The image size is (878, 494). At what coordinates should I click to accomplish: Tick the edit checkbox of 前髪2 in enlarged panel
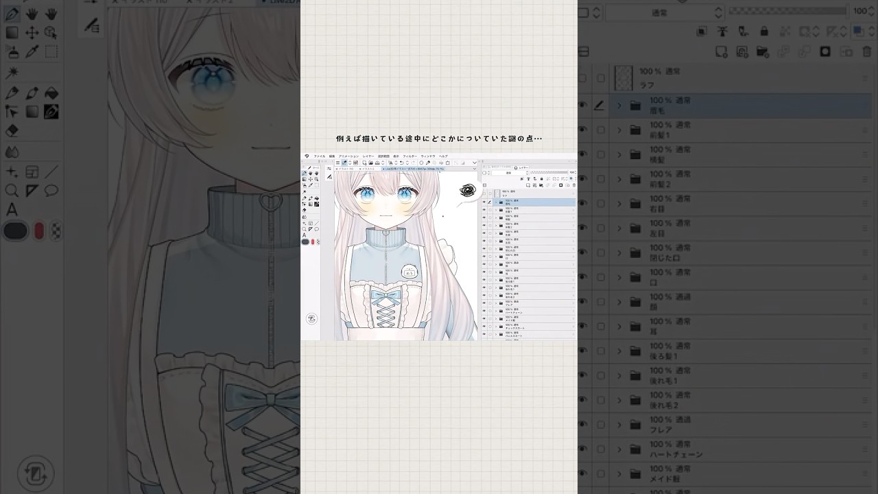click(601, 179)
